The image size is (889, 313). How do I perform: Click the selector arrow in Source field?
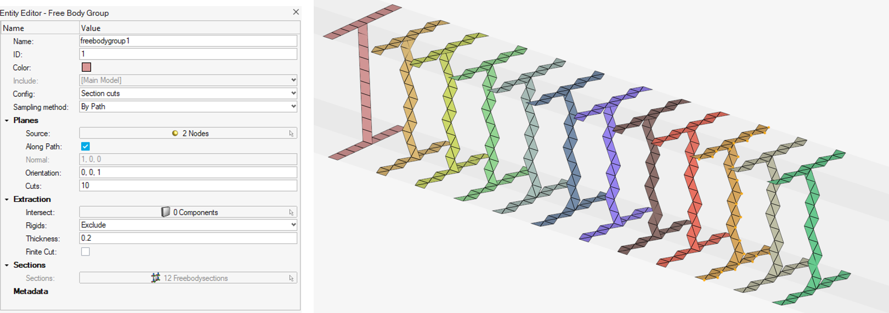(291, 134)
